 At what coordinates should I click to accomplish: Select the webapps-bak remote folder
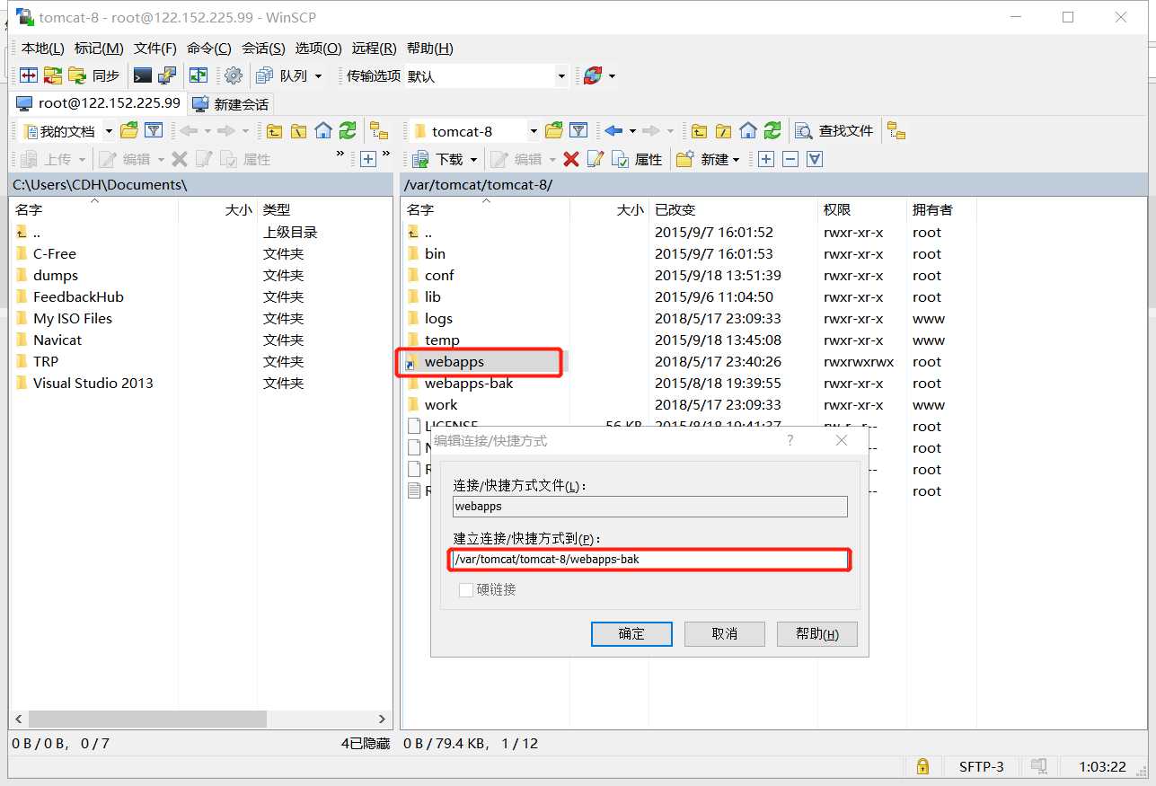point(469,384)
